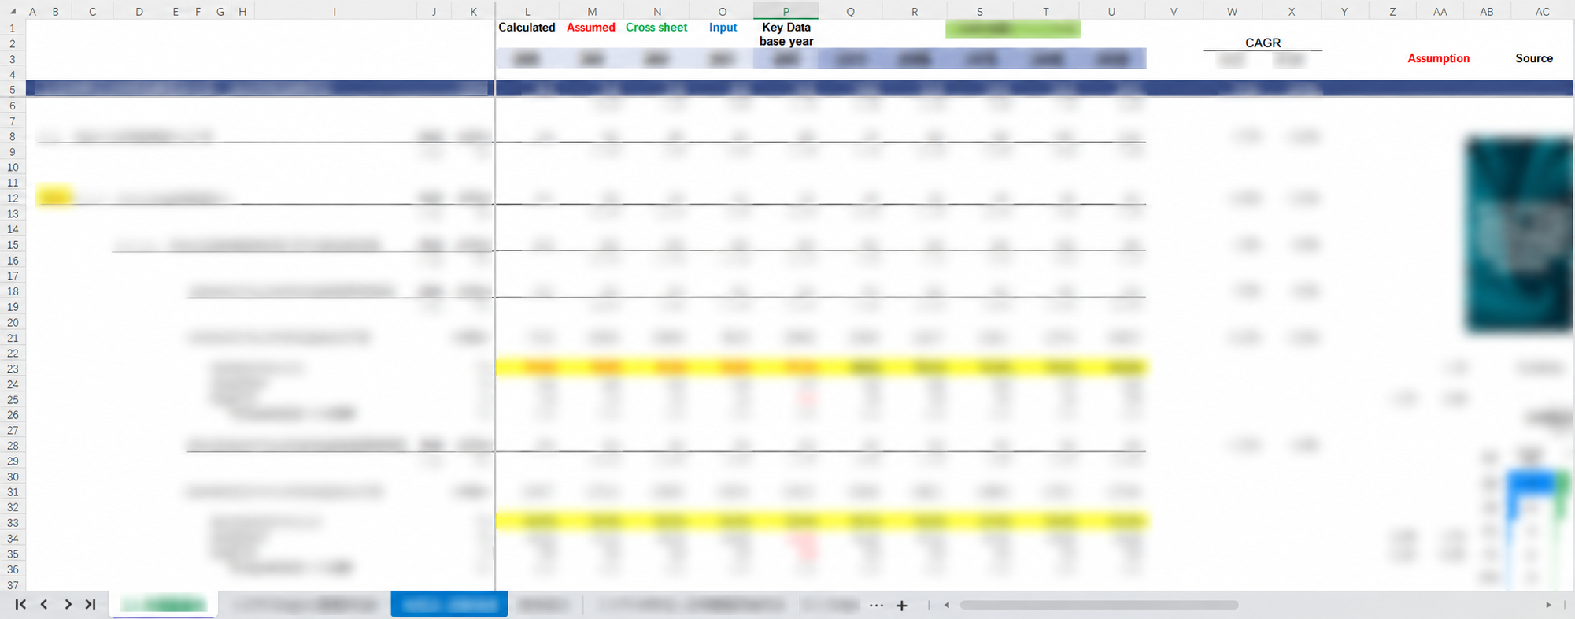Jump to the first sheet tab
Viewport: 1575px width, 619px height.
coord(20,604)
